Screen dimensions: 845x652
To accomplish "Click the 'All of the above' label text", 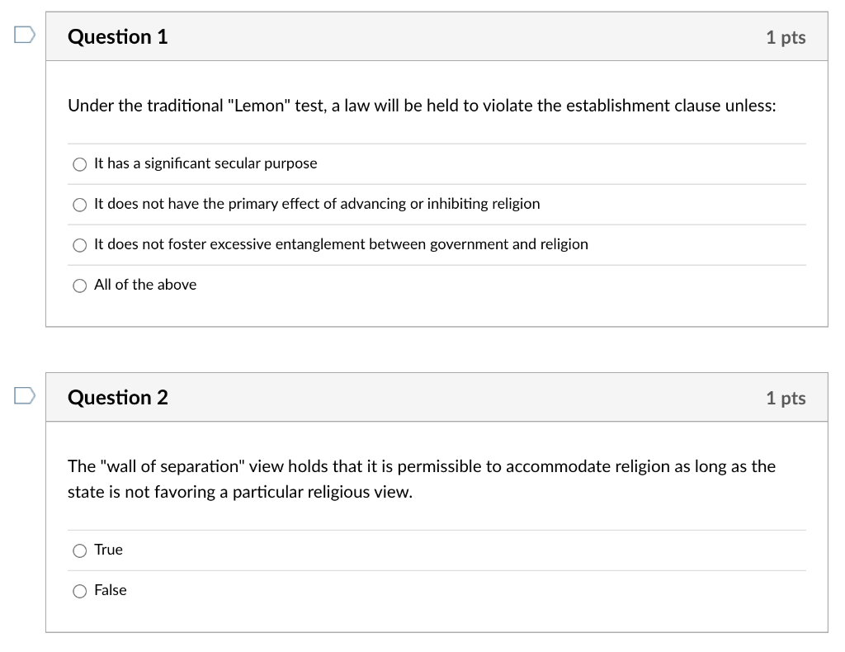I will [x=145, y=285].
